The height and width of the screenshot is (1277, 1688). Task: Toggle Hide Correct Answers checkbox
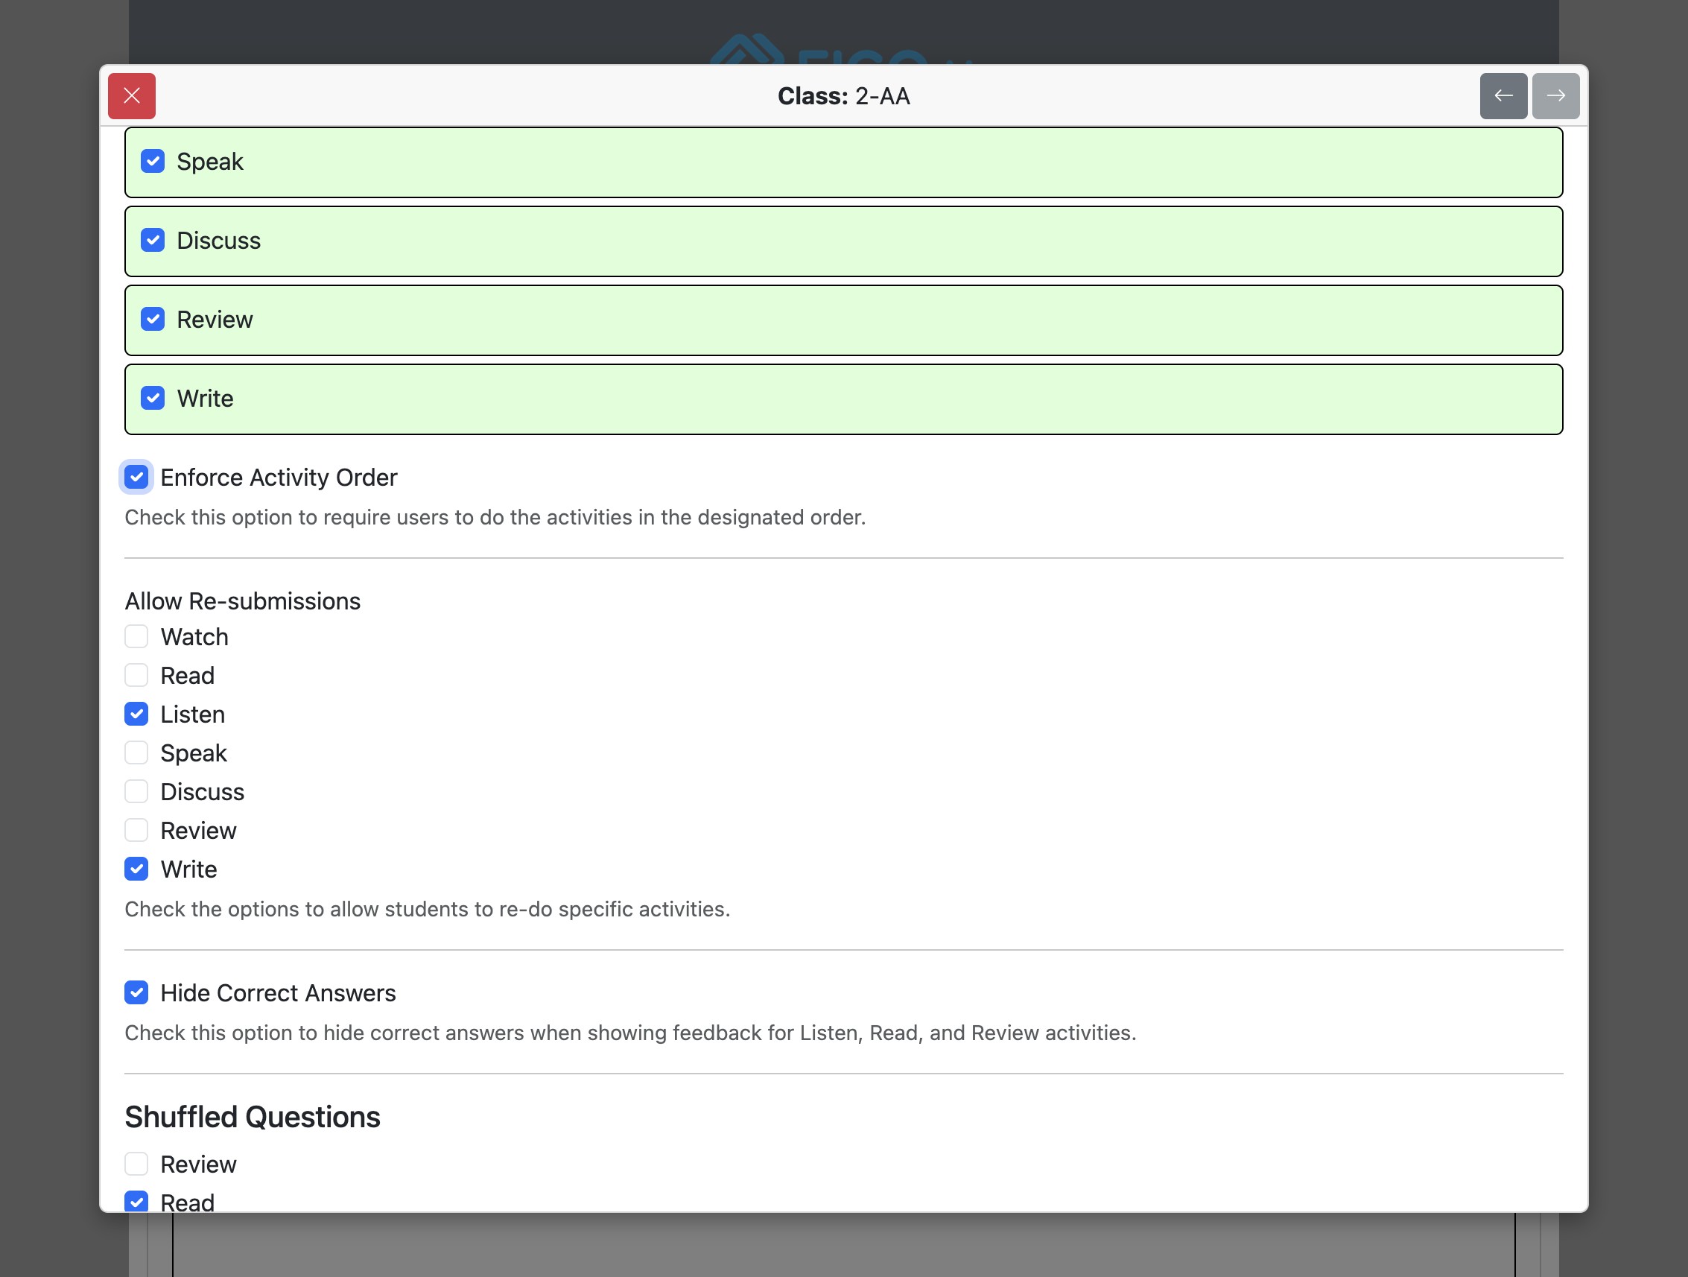point(136,993)
